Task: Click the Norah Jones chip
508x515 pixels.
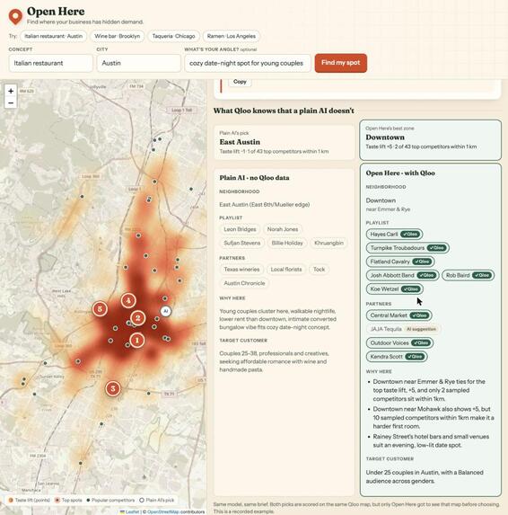Action: pos(283,229)
